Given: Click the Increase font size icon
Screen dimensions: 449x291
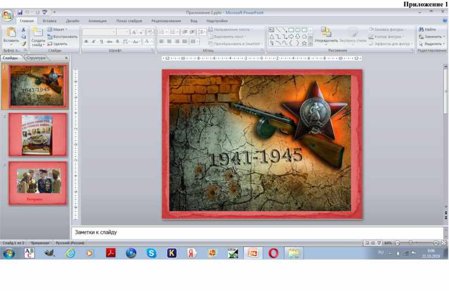Looking at the screenshot, I should (134, 32).
